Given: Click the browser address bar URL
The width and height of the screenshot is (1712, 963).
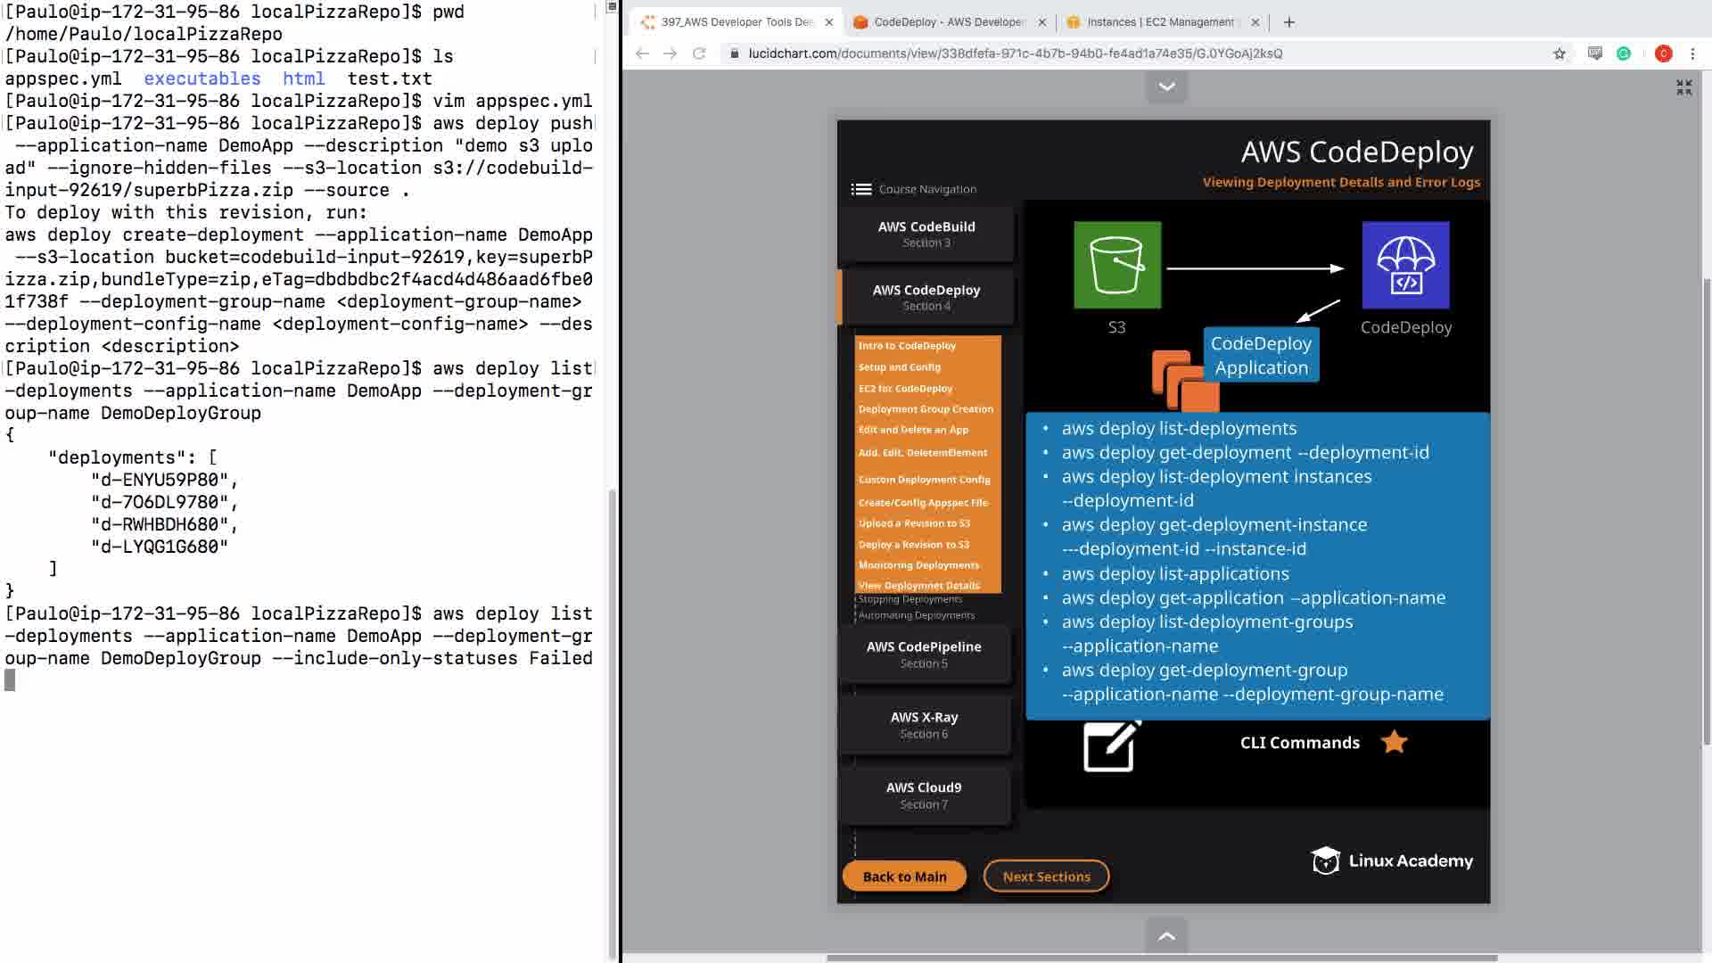Looking at the screenshot, I should pyautogui.click(x=1015, y=53).
